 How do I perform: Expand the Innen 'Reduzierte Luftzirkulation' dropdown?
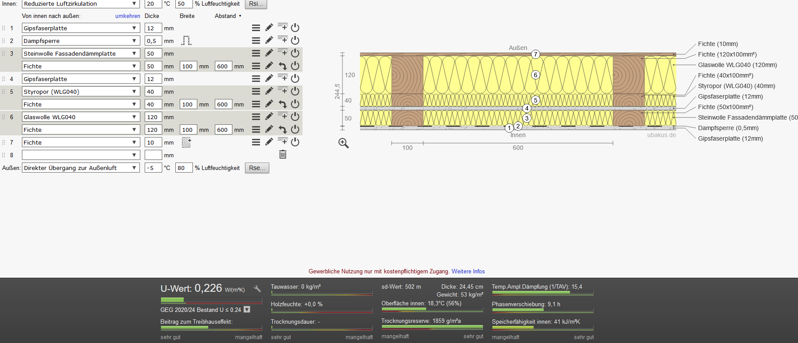tap(81, 4)
